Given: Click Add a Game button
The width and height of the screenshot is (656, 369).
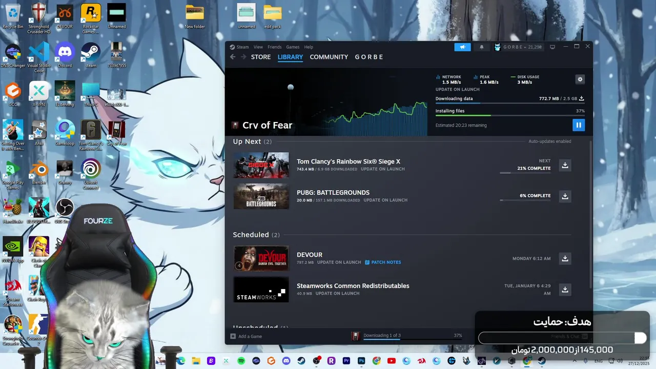Looking at the screenshot, I should (247, 336).
